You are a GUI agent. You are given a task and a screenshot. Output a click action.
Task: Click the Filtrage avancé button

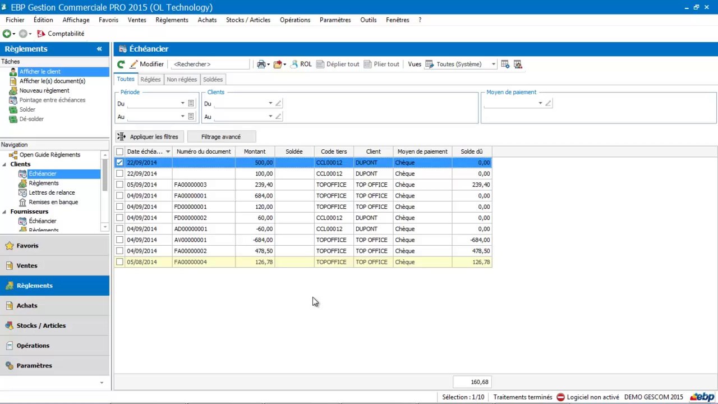pos(221,137)
